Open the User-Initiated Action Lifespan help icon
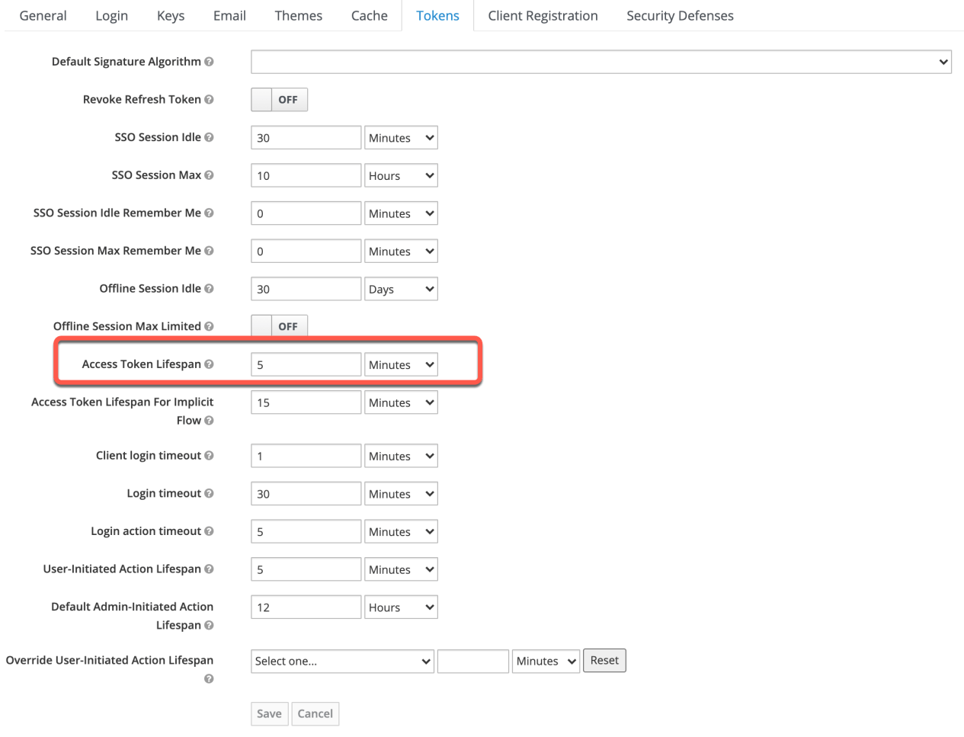Screen dimensions: 964x737 click(x=209, y=569)
